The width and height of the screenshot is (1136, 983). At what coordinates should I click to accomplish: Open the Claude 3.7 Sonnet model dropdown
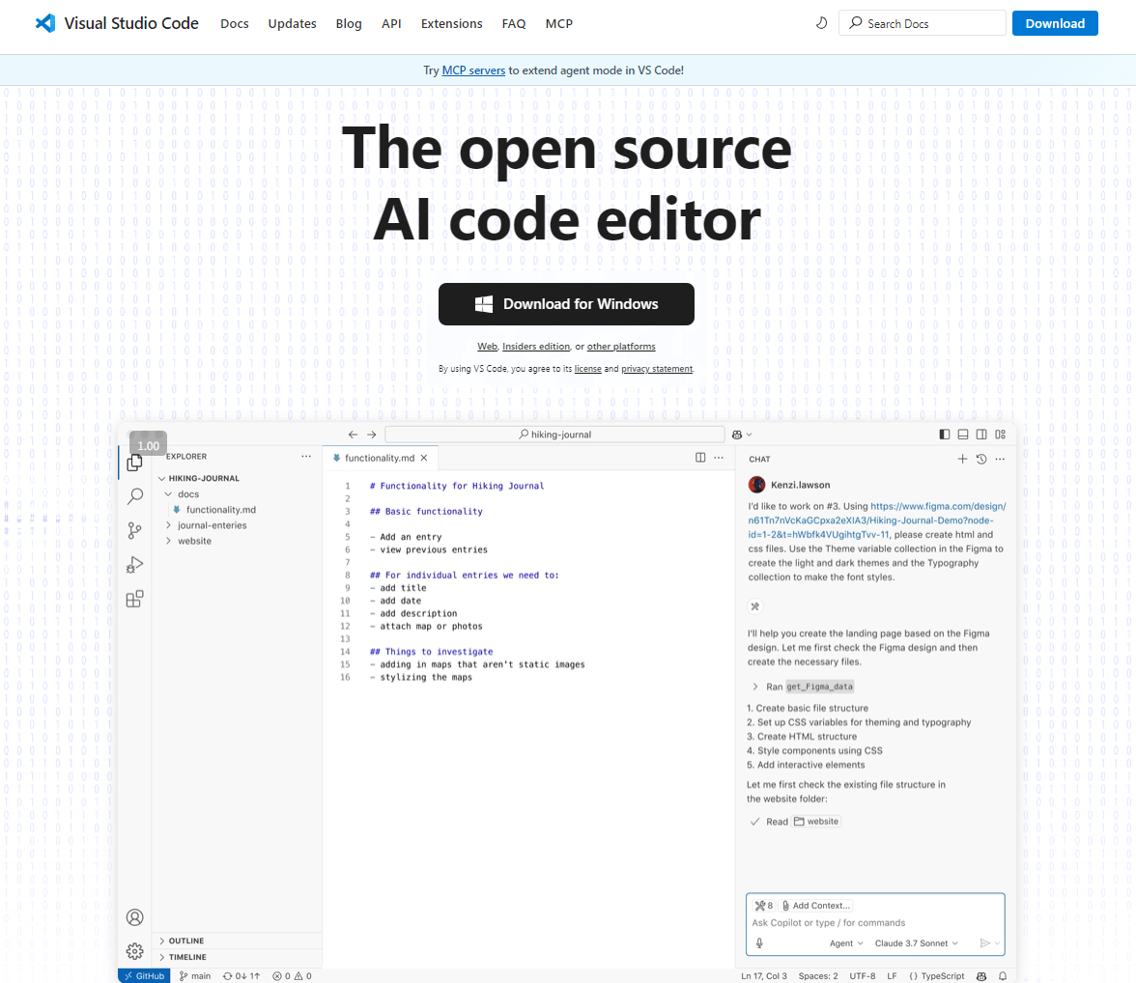[x=917, y=943]
